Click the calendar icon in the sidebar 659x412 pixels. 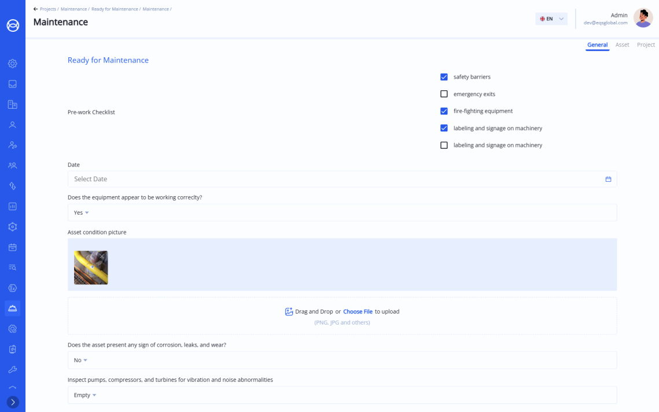tap(13, 247)
